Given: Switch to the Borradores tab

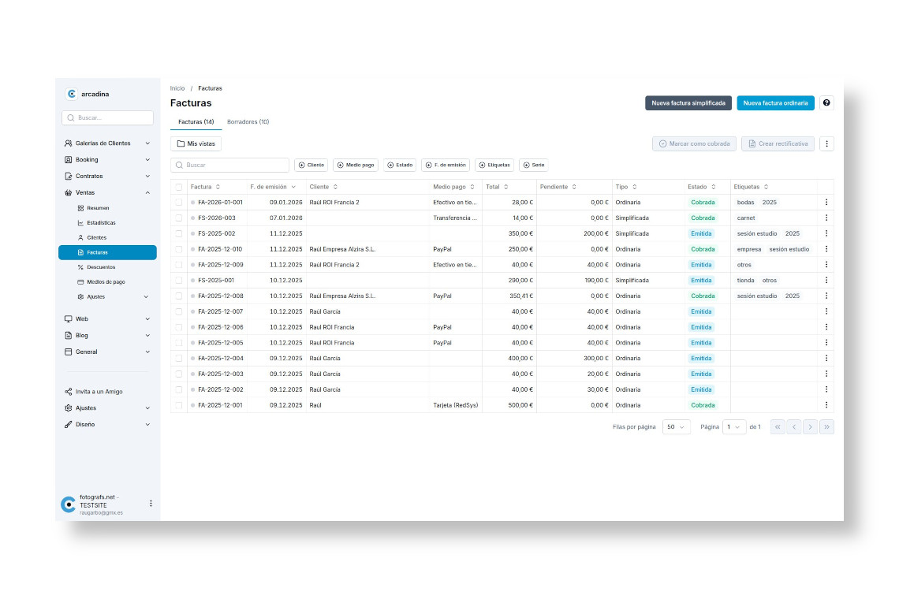Looking at the screenshot, I should click(x=249, y=121).
